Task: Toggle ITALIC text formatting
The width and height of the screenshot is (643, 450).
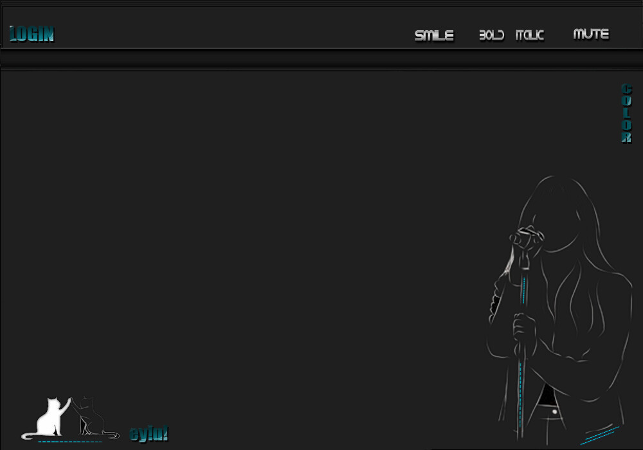Action: tap(530, 35)
